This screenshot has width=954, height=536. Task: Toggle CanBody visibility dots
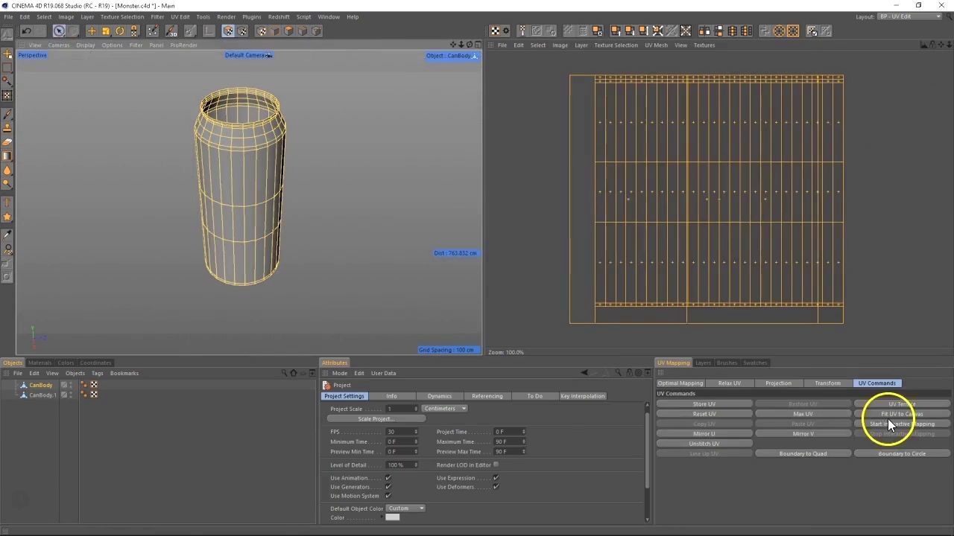72,385
